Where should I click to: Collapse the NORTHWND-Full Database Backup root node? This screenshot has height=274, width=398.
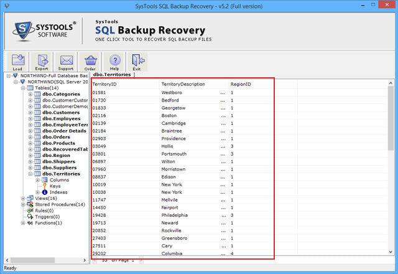(x=9, y=76)
